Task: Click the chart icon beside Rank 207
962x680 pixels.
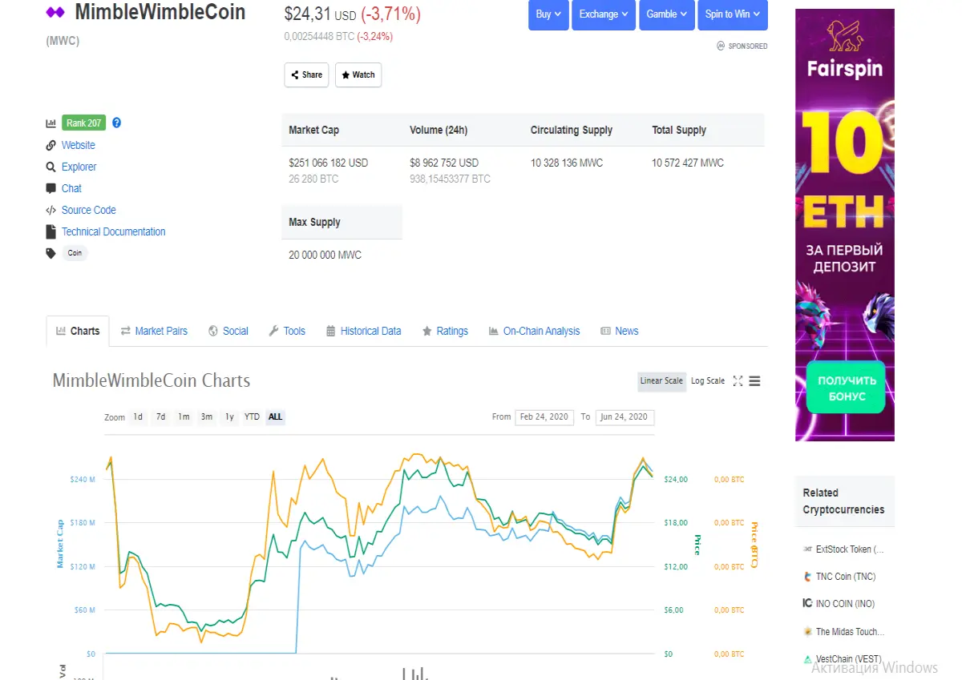Action: click(51, 123)
